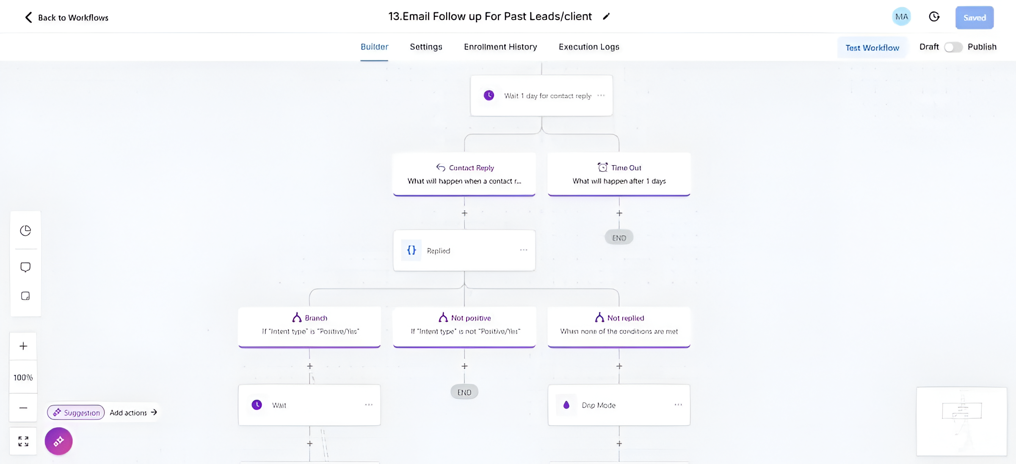
Task: Add action below Time Out branch
Action: pyautogui.click(x=619, y=213)
